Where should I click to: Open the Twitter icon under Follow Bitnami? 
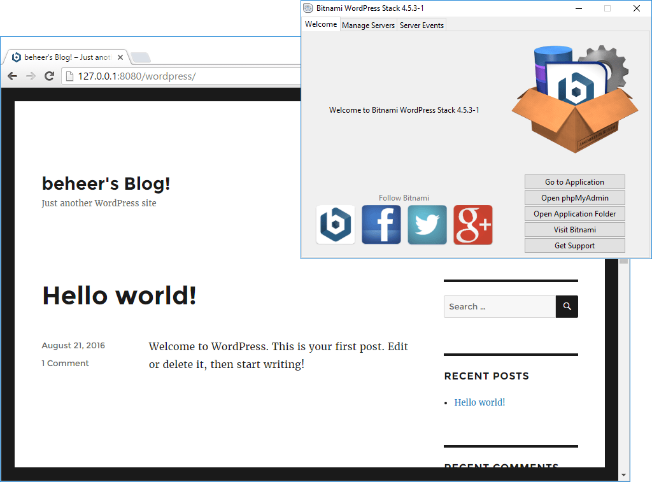[427, 225]
